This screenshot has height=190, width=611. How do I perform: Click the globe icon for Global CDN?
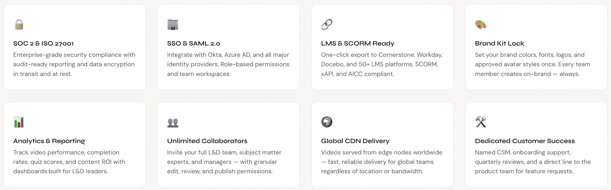(x=327, y=122)
